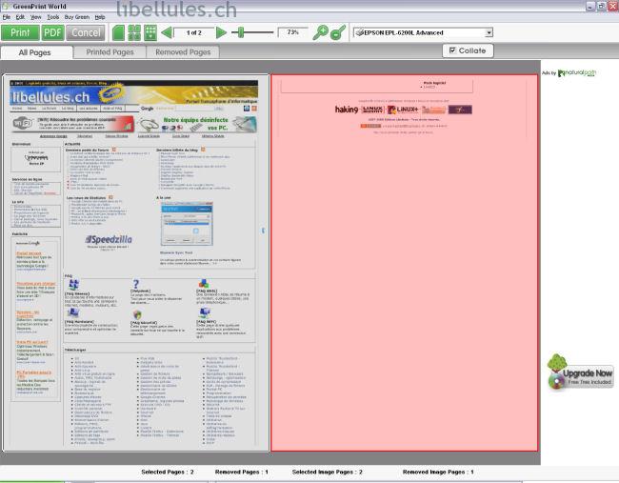The height and width of the screenshot is (483, 619).
Task: Switch to single page view icon
Action: [119, 32]
